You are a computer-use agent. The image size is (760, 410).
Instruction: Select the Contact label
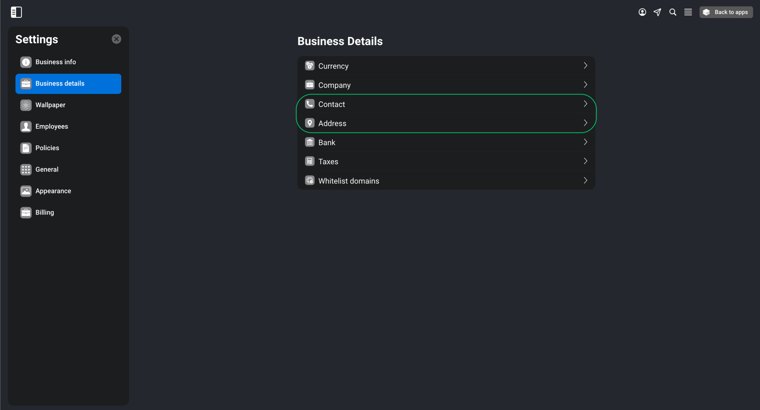[332, 104]
